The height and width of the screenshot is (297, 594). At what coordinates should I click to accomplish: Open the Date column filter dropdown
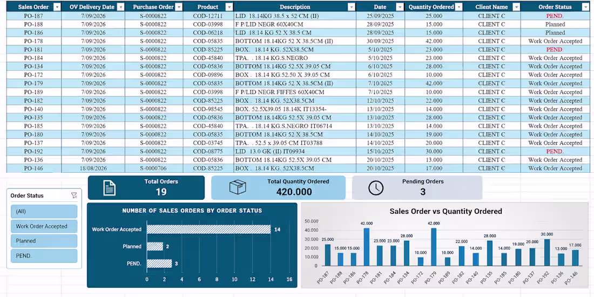pyautogui.click(x=400, y=7)
